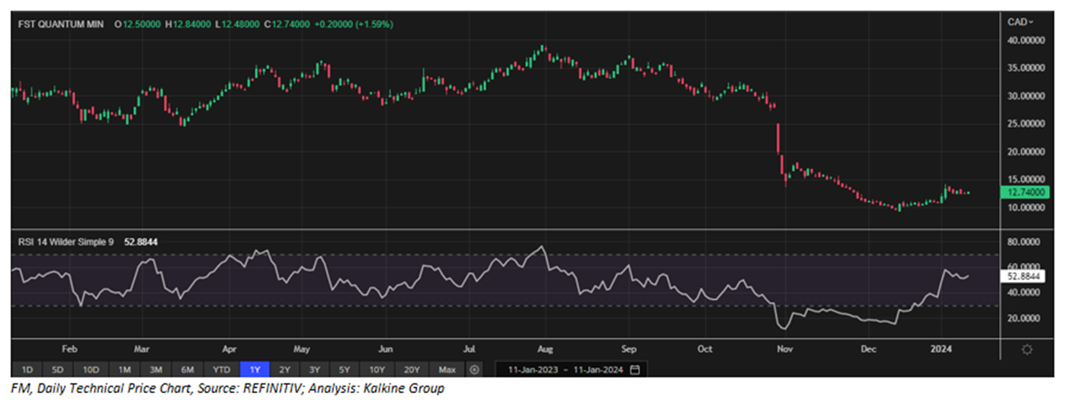The image size is (1071, 419).
Task: Switch chart to 2Y range
Action: click(284, 369)
